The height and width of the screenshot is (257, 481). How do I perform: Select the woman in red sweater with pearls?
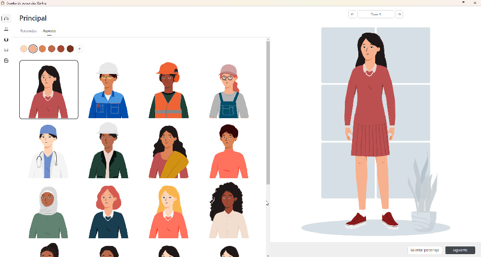(49, 89)
